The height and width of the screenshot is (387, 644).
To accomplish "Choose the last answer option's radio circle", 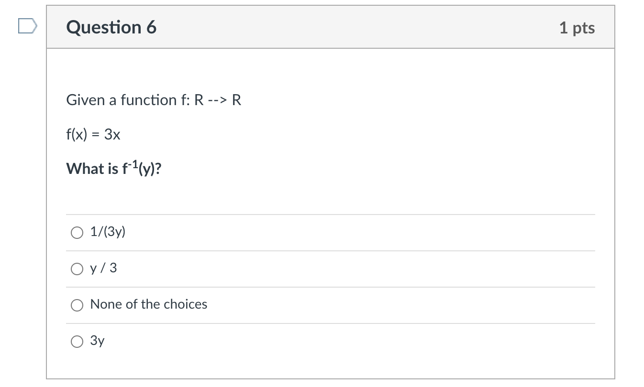I will pos(77,341).
